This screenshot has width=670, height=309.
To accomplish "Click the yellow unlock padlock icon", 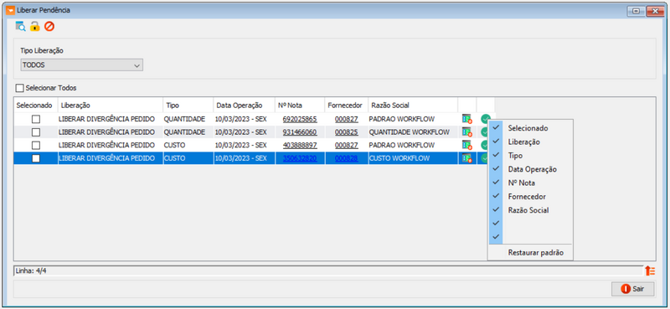I will click(35, 26).
